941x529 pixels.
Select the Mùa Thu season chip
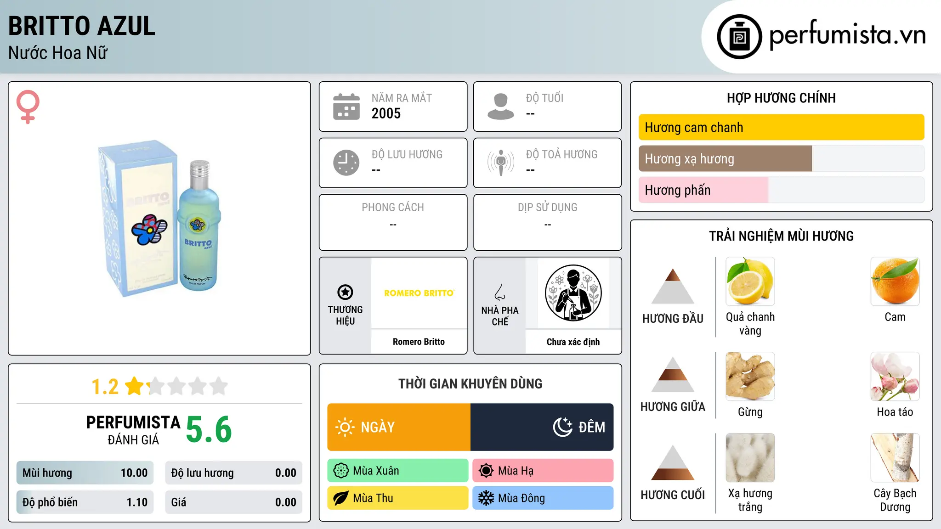[x=398, y=498]
